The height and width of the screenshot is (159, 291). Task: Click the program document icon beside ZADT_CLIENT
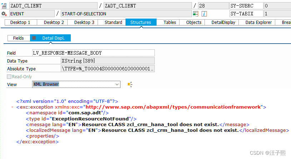click(x=4, y=6)
